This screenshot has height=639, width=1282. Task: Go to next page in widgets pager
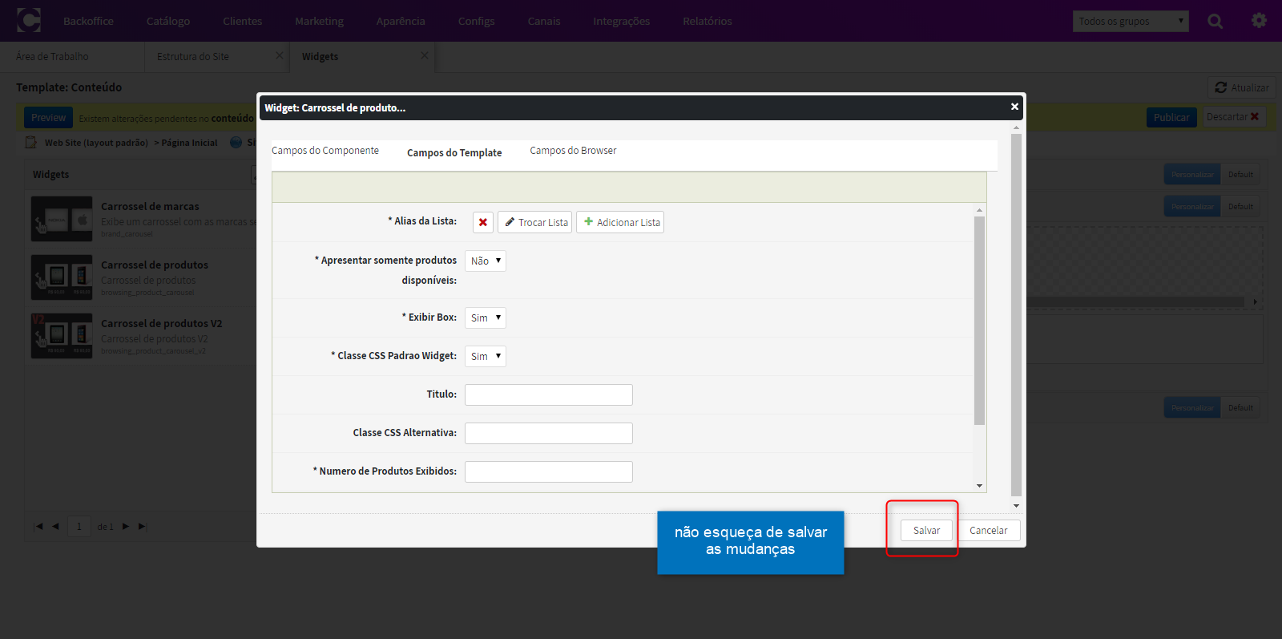[126, 527]
